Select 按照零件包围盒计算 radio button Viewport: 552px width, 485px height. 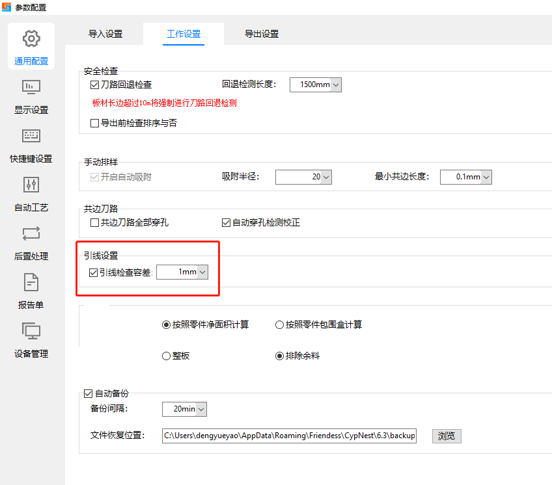[x=280, y=324]
